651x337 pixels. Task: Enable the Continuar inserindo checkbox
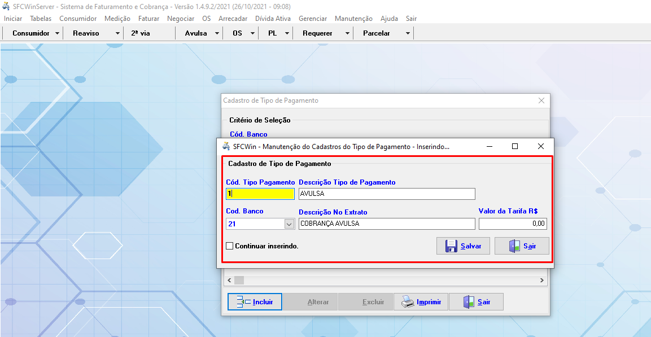(x=229, y=246)
